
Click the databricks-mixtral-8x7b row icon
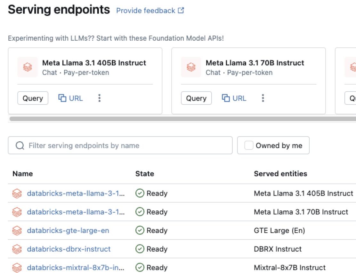click(x=17, y=268)
